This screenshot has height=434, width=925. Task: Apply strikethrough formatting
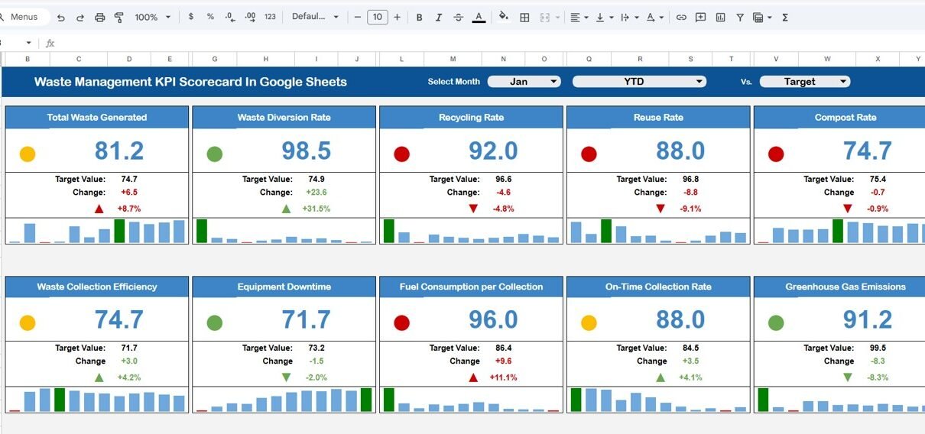[458, 17]
